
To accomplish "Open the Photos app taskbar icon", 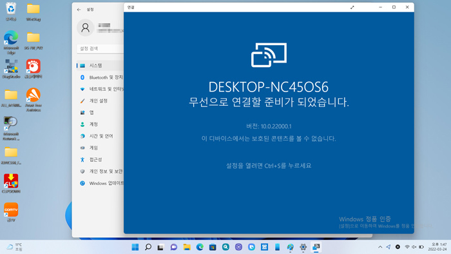I will point(264,247).
